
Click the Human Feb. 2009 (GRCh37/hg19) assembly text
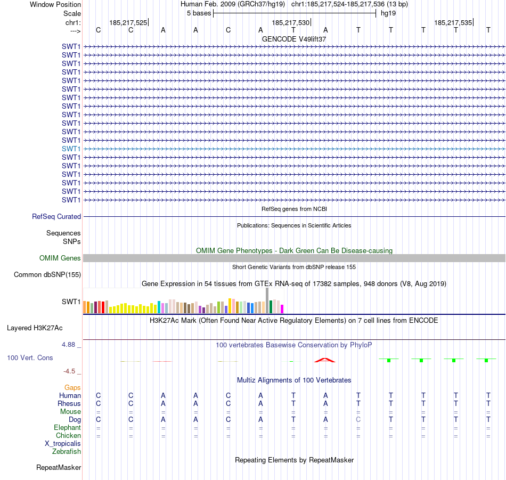point(232,4)
